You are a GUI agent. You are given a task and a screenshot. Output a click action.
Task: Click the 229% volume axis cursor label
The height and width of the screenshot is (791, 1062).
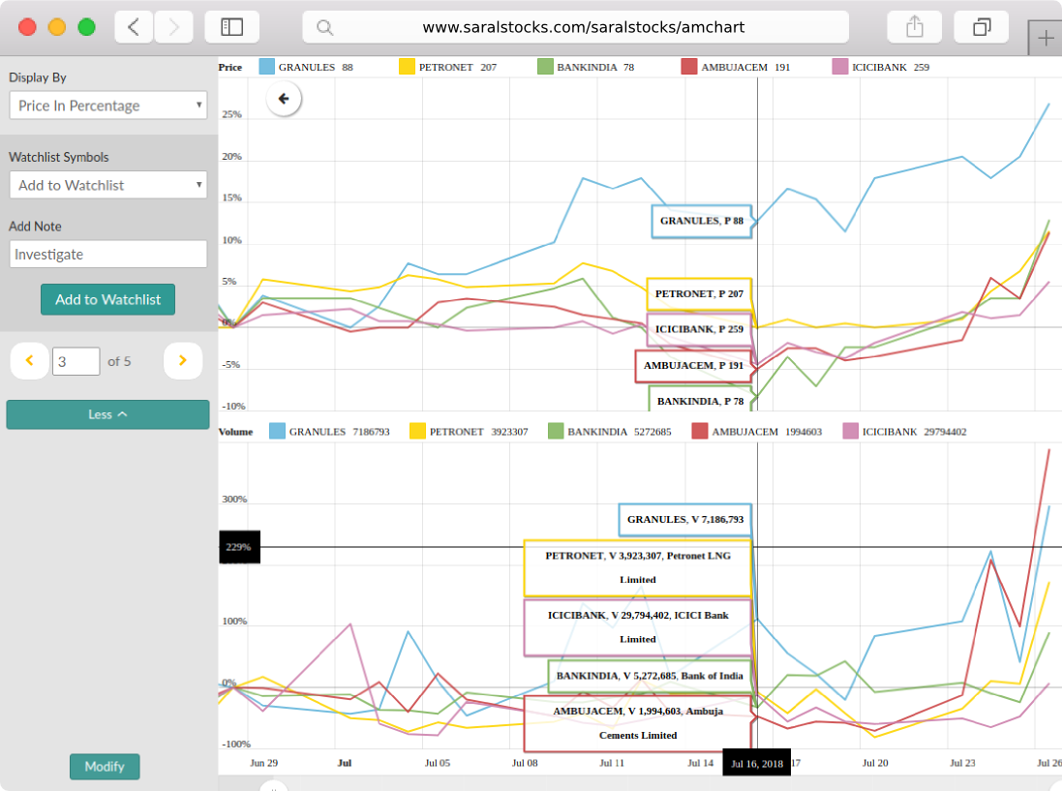click(239, 547)
